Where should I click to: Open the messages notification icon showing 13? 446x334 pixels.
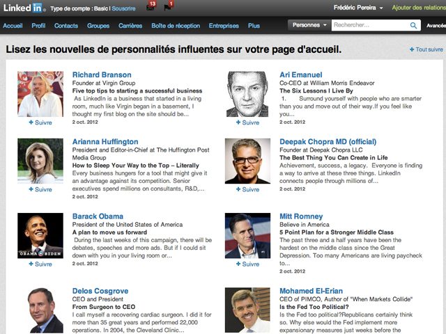pos(151,6)
